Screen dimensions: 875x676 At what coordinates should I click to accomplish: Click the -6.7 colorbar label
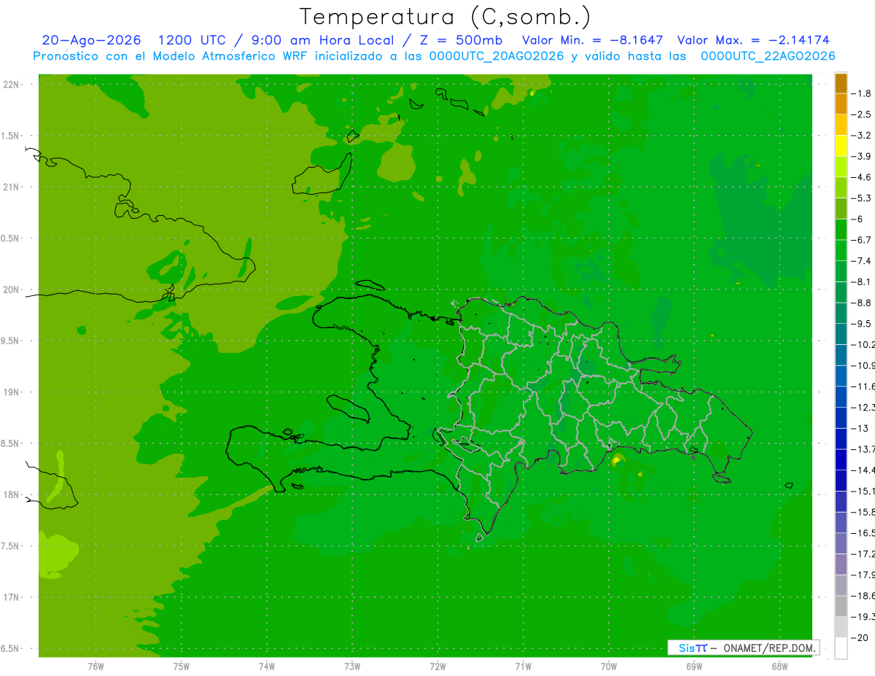[x=863, y=240]
